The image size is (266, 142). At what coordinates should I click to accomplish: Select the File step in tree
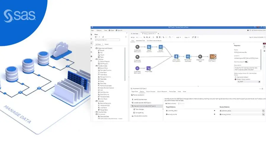pos(100,53)
